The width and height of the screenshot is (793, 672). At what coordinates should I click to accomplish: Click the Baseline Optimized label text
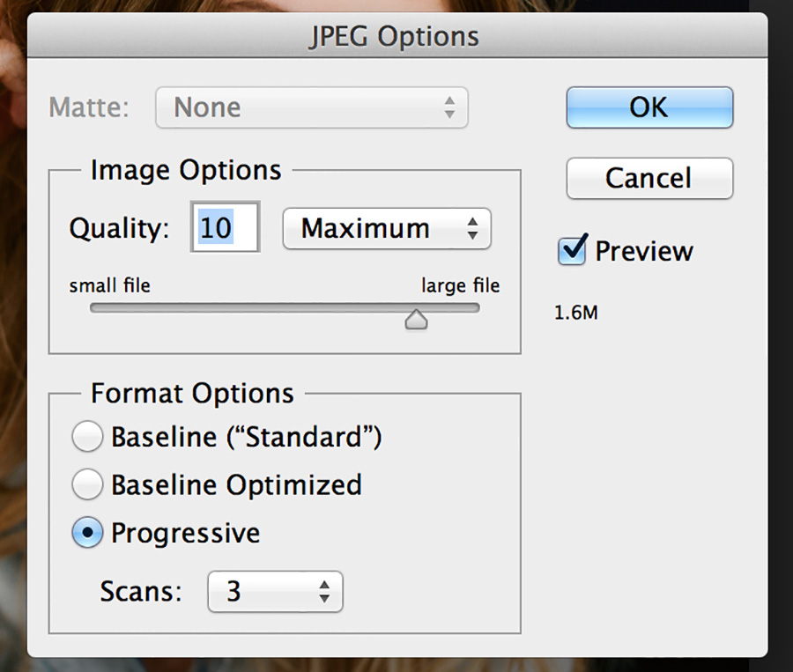point(236,485)
